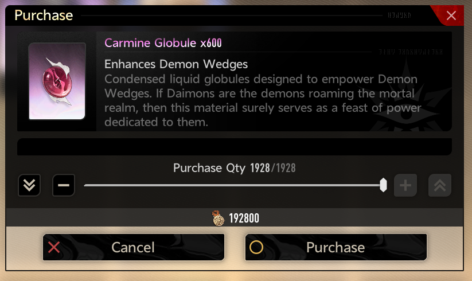
Task: Click the quantity slider handle
Action: pyautogui.click(x=383, y=185)
